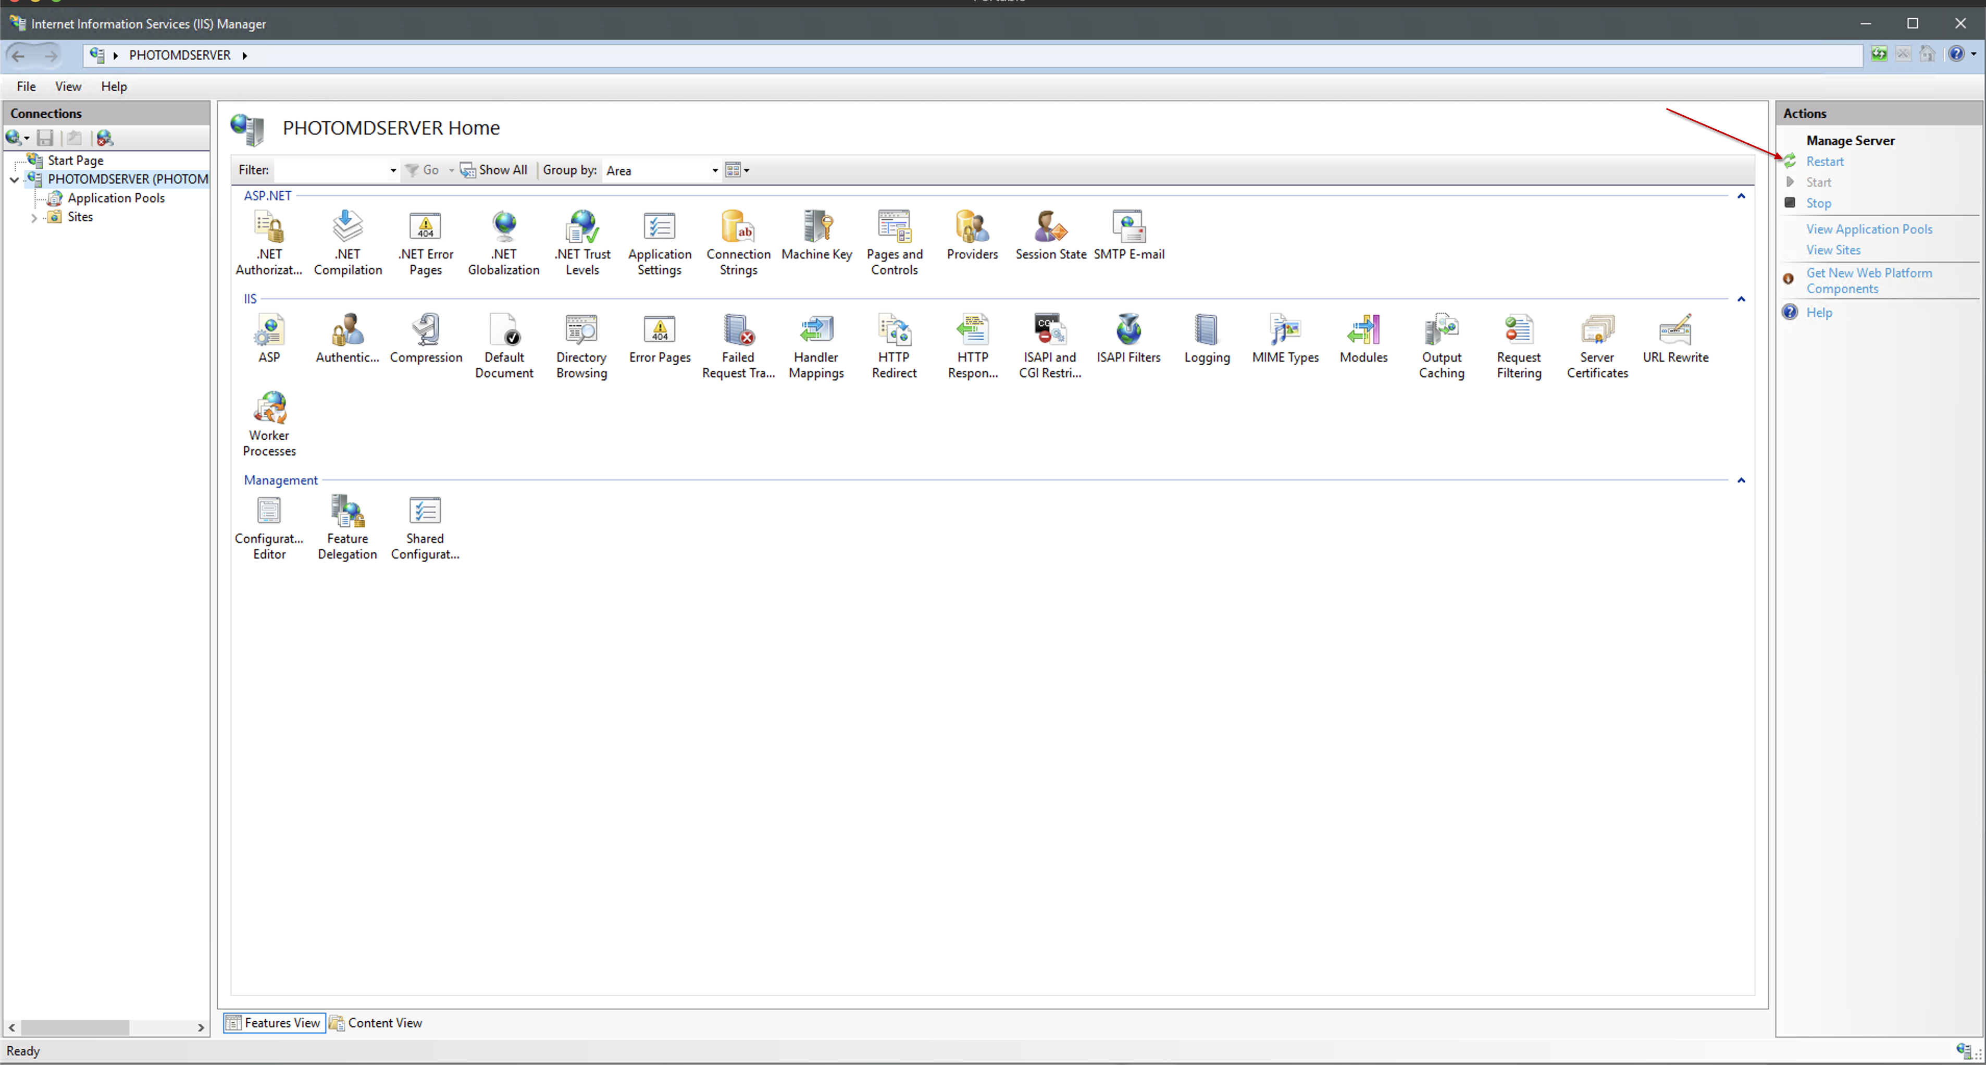Image resolution: width=1986 pixels, height=1065 pixels.
Task: Click View Application Pools link
Action: click(x=1869, y=229)
